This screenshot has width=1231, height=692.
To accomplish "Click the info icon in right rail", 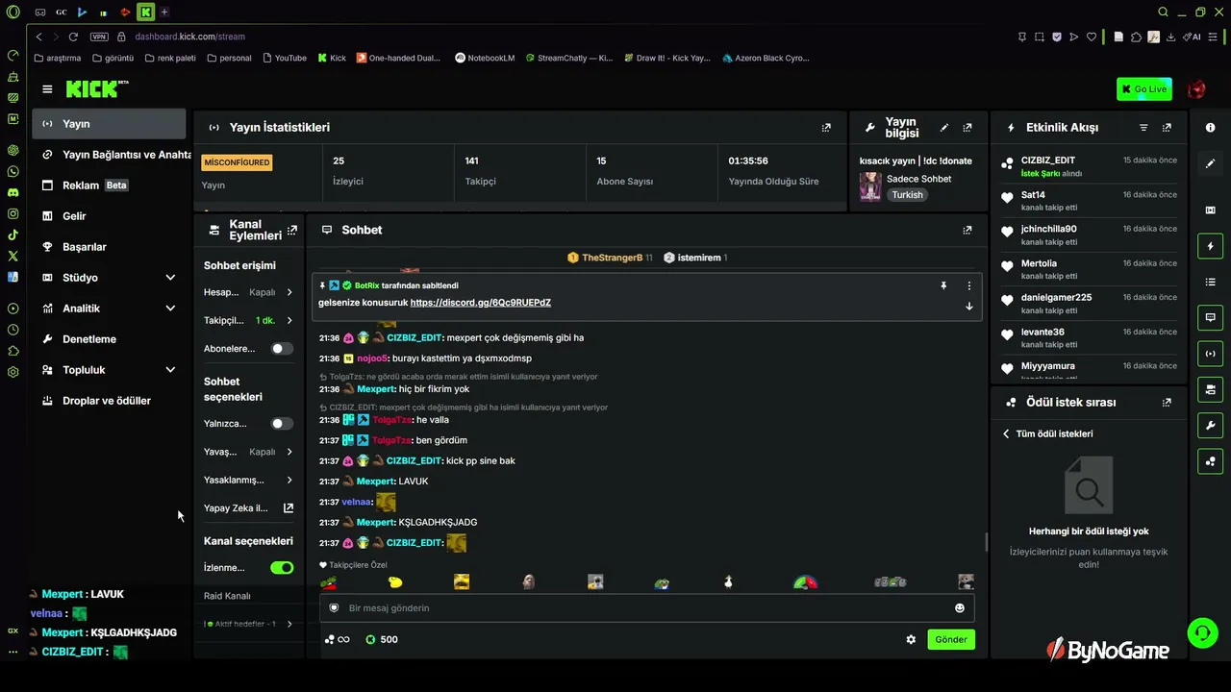I will click(1210, 128).
